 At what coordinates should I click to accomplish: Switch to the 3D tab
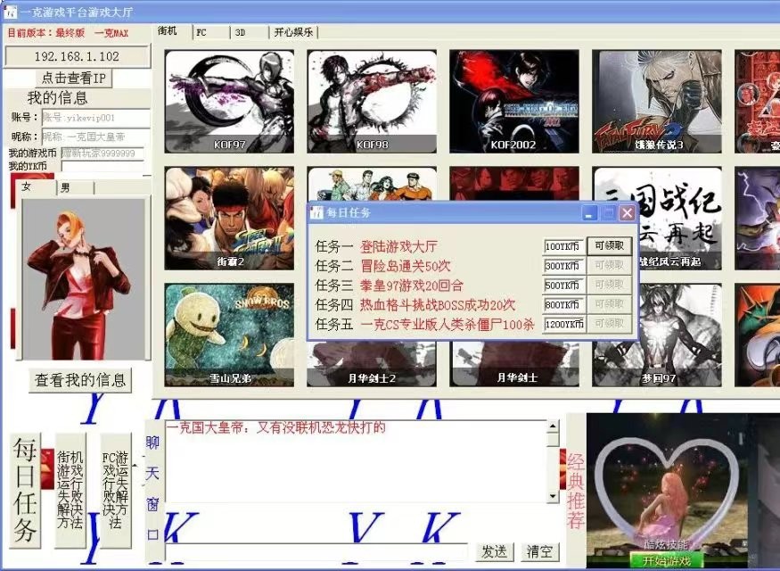(x=250, y=32)
